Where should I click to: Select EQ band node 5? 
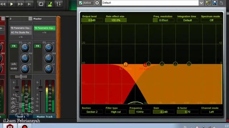pyautogui.click(x=175, y=64)
